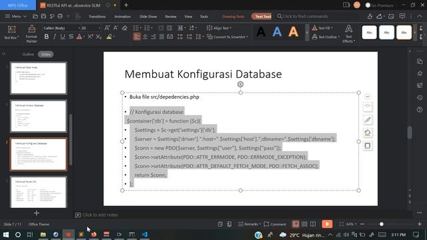The image size is (427, 240).
Task: Open shape fill floating tool
Action: 368,133
